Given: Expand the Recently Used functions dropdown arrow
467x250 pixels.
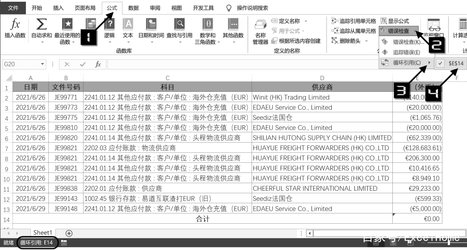Looking at the screenshot, I should [73, 42].
